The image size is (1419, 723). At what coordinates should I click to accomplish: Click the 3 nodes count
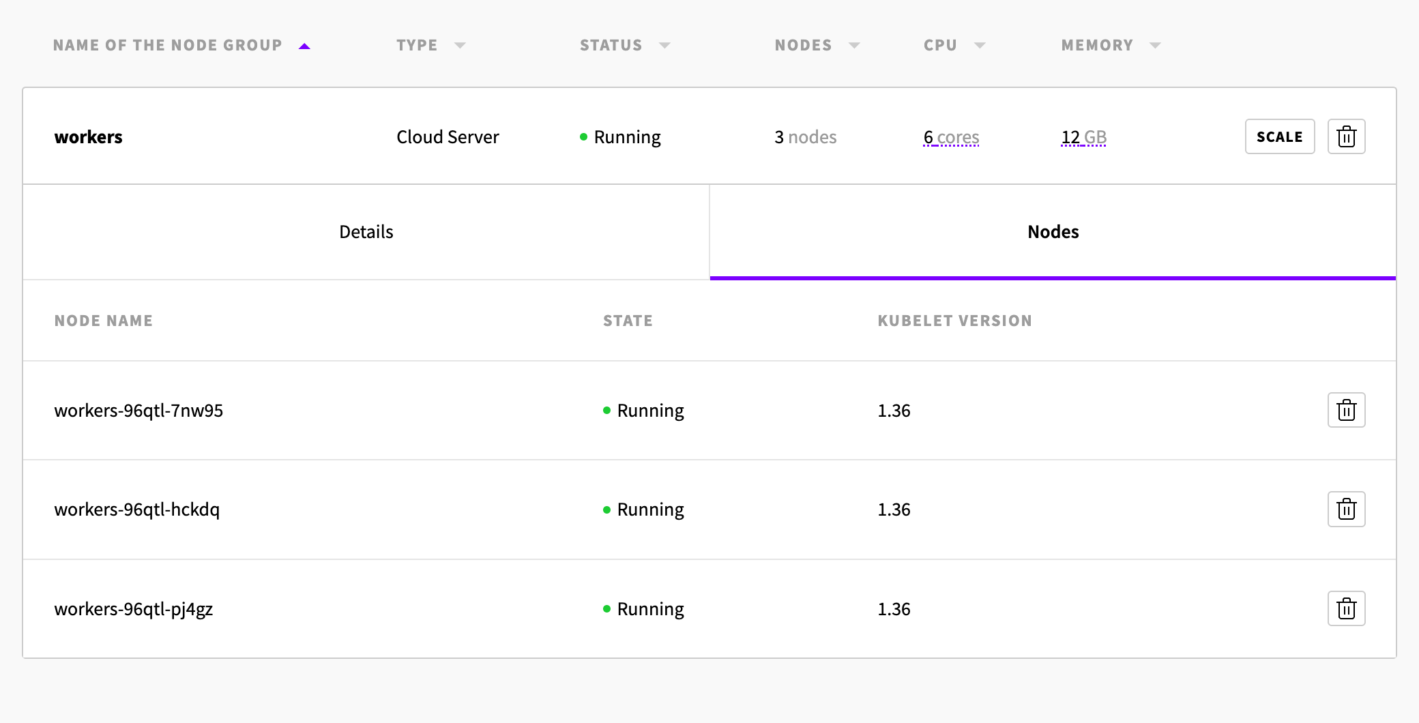click(805, 137)
